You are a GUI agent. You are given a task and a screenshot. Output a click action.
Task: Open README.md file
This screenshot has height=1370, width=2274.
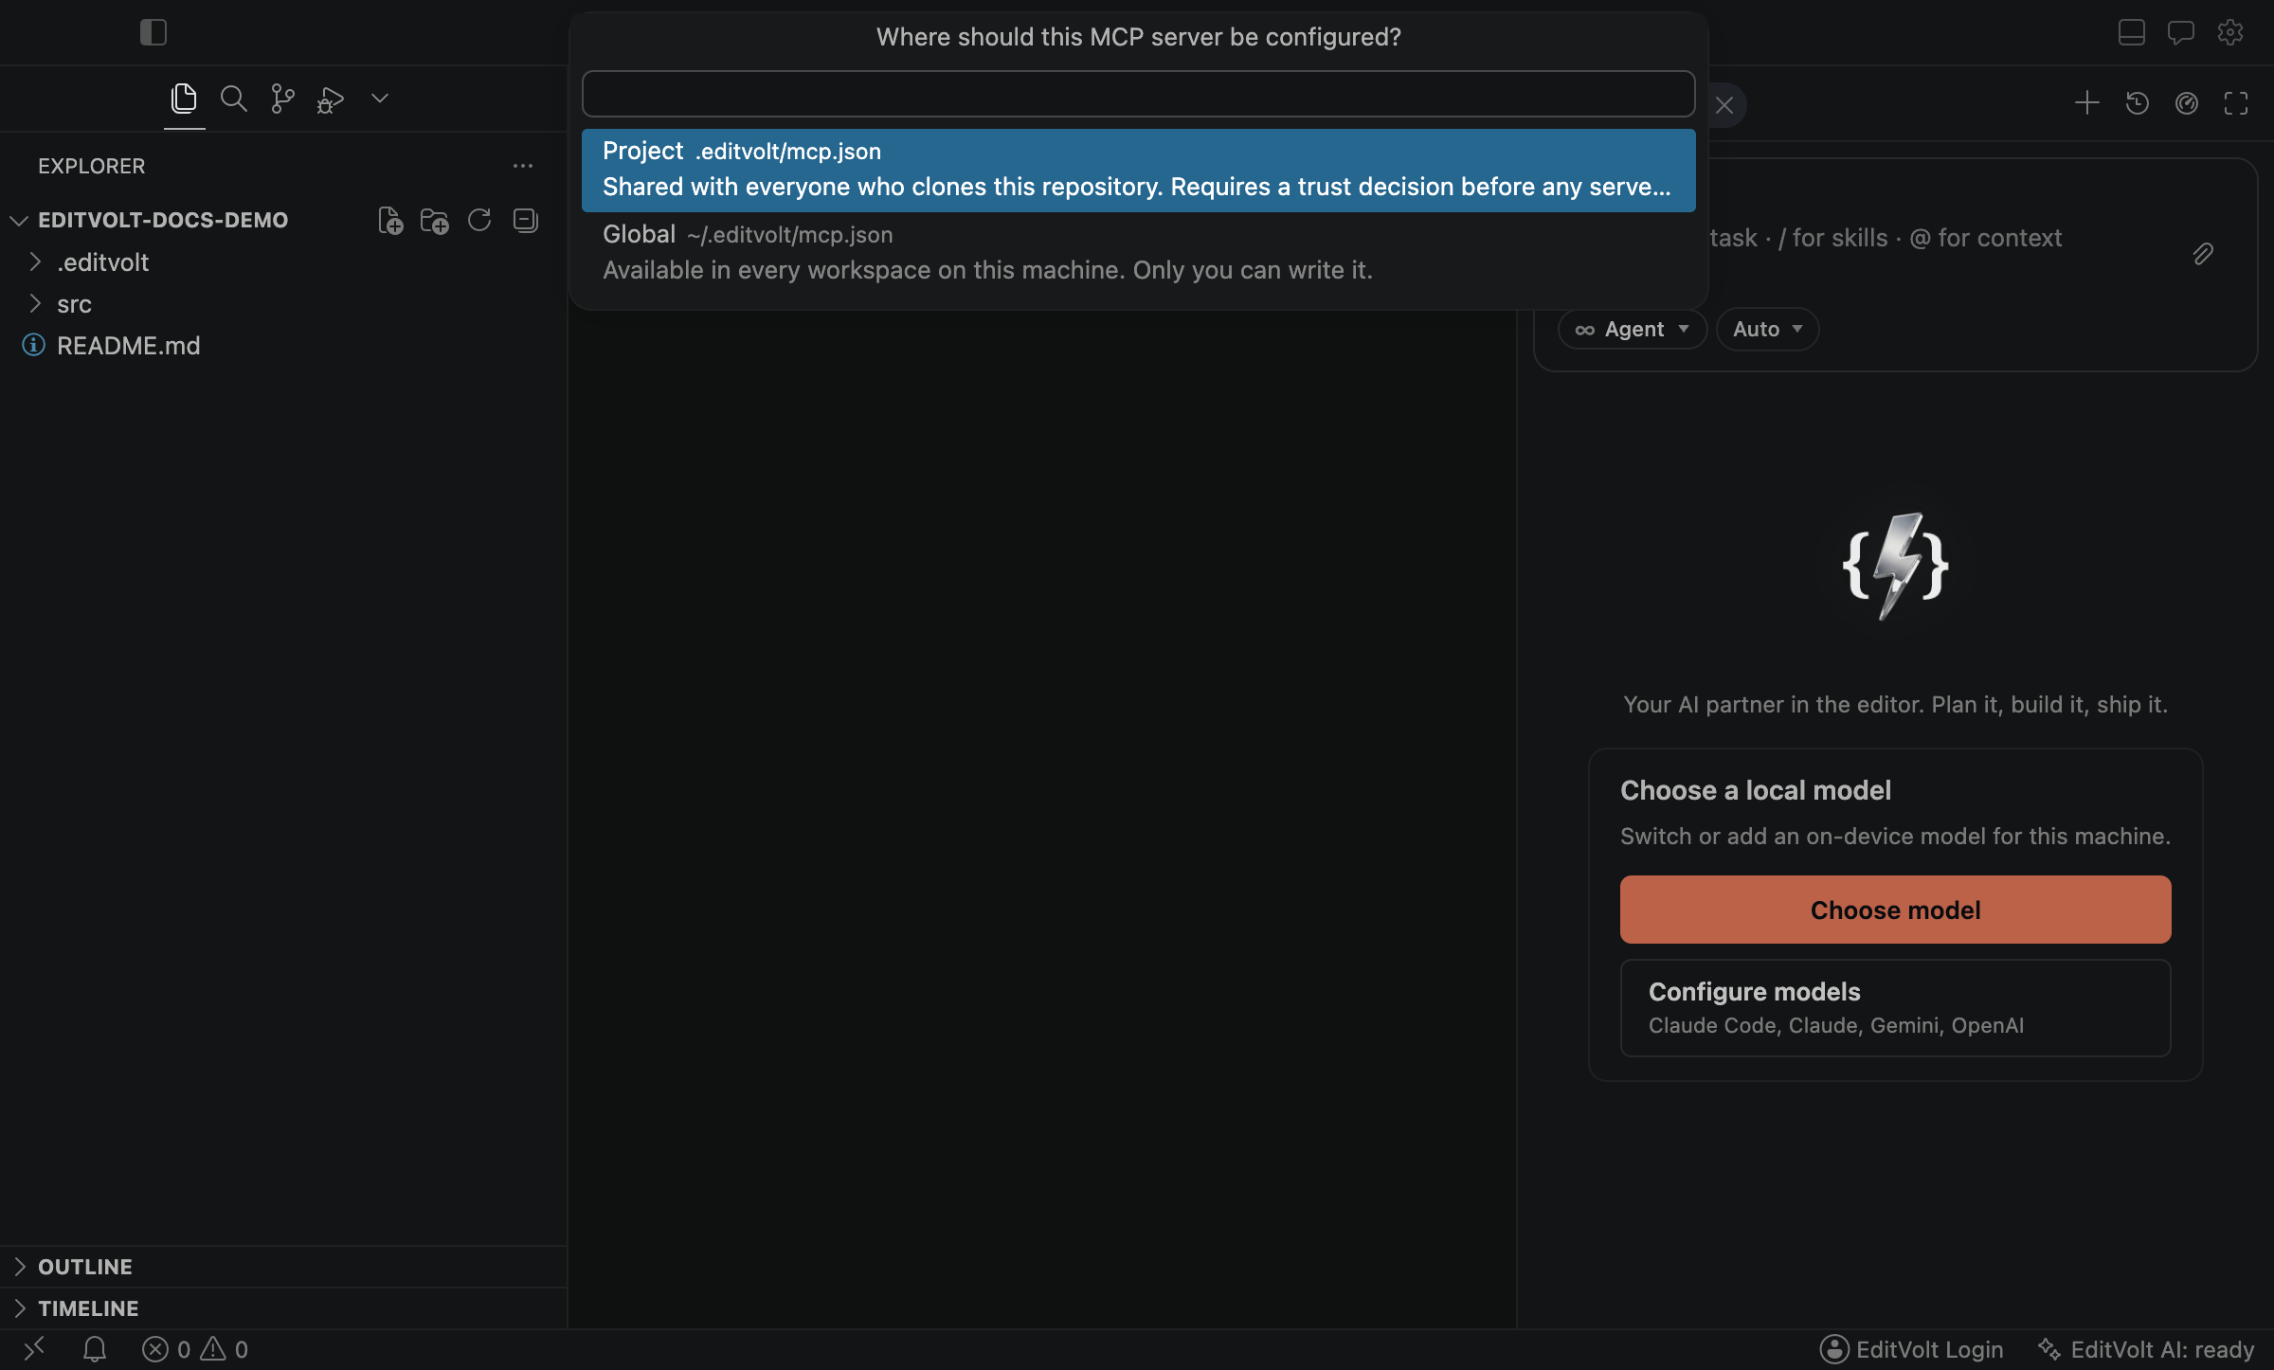(128, 346)
